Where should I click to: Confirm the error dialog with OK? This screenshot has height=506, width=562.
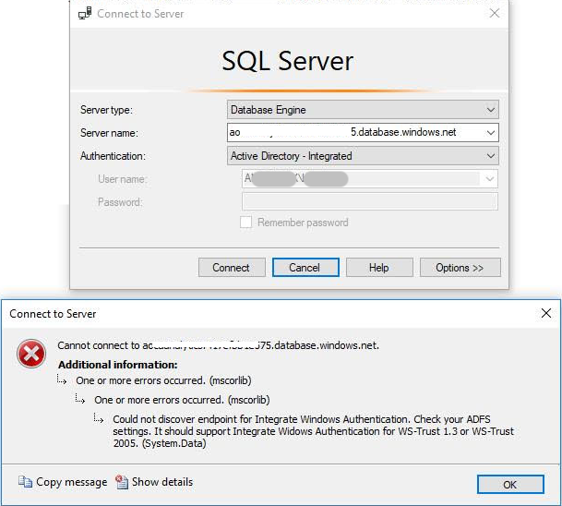tap(510, 485)
